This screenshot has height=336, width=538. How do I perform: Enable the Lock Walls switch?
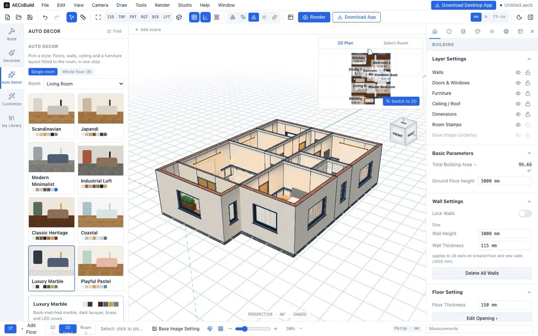pyautogui.click(x=525, y=214)
